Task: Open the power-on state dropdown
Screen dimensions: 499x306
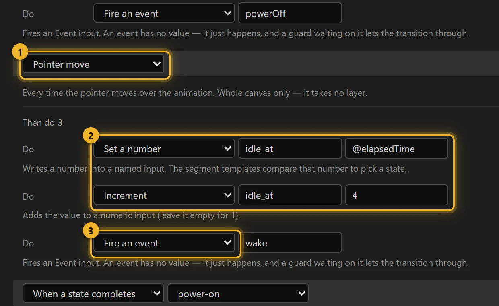Action: tap(238, 294)
